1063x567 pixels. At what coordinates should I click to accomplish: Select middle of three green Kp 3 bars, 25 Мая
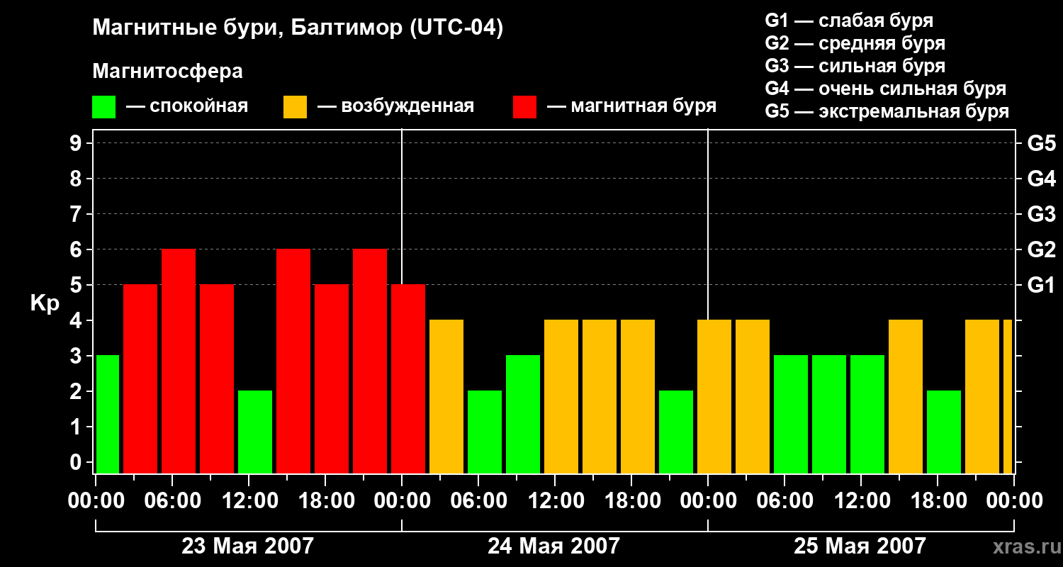(x=829, y=414)
